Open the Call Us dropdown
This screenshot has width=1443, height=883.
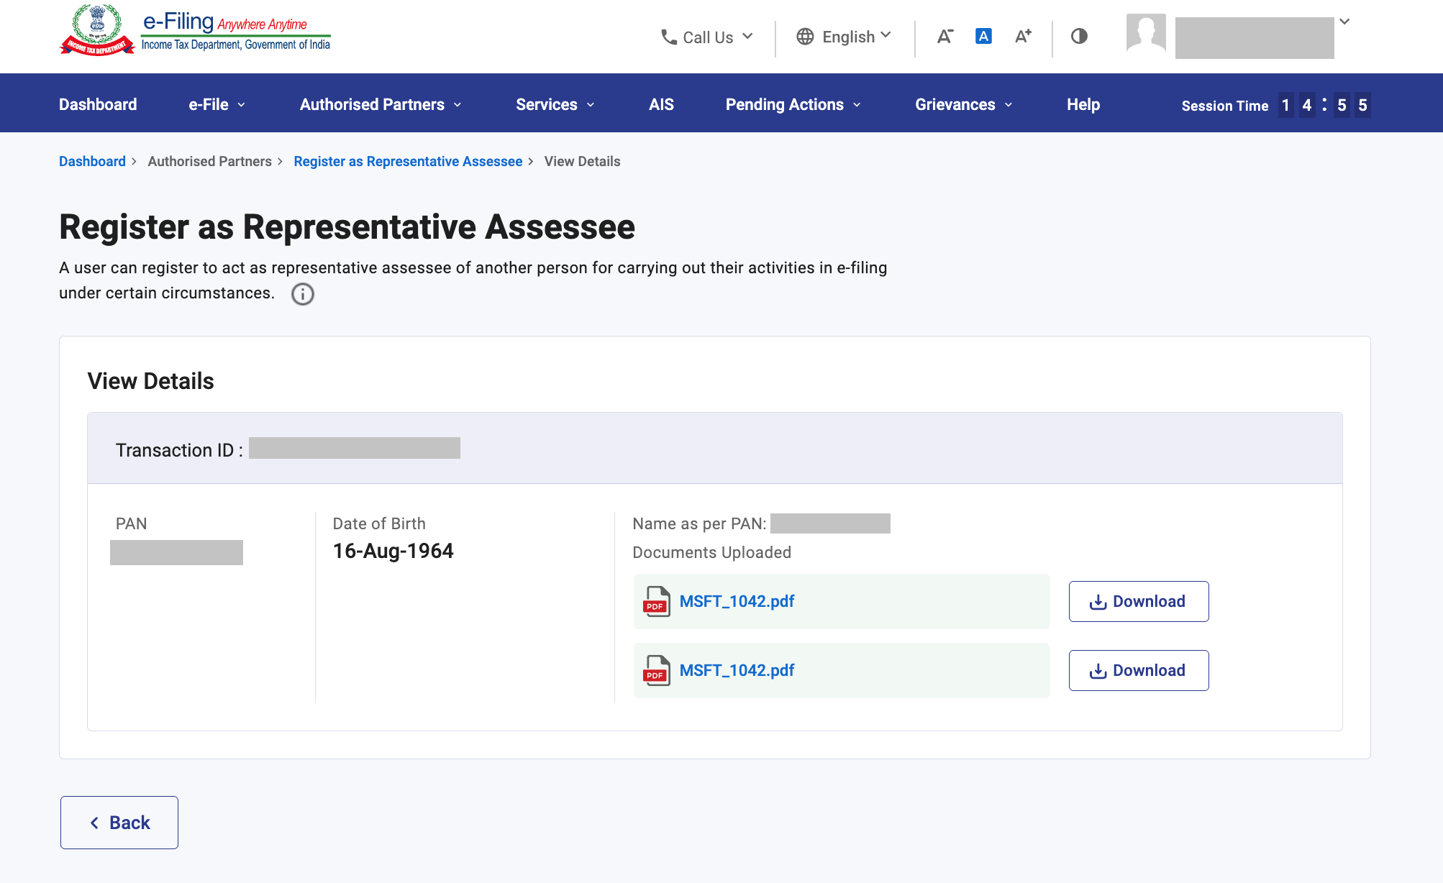(x=707, y=37)
